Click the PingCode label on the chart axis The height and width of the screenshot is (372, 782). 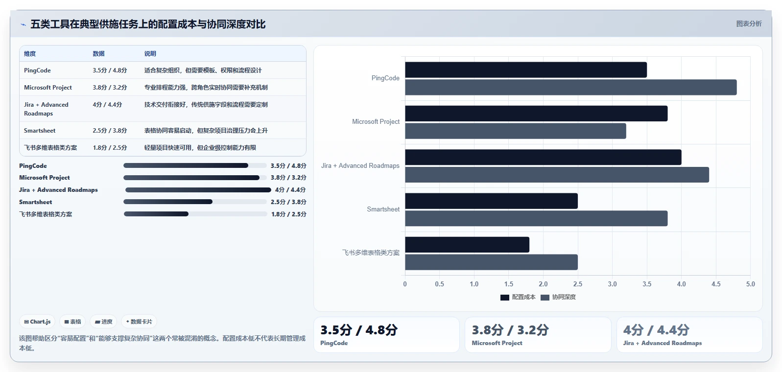(x=385, y=78)
